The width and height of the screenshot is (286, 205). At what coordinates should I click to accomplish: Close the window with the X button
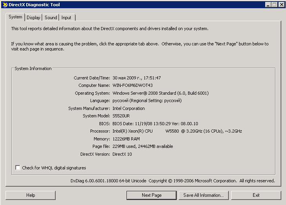pos(281,5)
